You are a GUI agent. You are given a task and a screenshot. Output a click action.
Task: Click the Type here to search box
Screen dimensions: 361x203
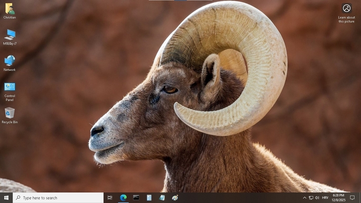pos(58,197)
